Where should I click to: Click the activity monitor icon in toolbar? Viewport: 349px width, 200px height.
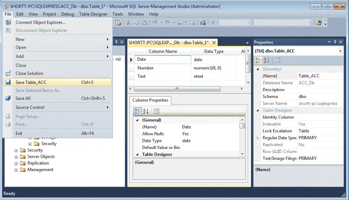202,22
